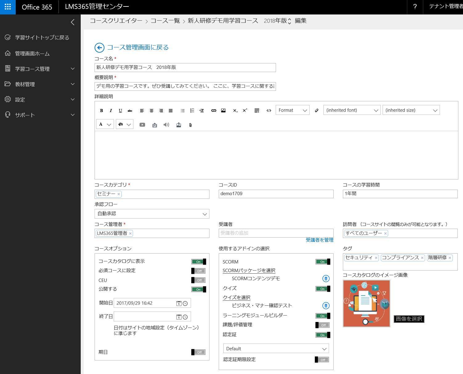Go to 管理画面ホーム in the sidebar
The image size is (463, 374).
(32, 54)
